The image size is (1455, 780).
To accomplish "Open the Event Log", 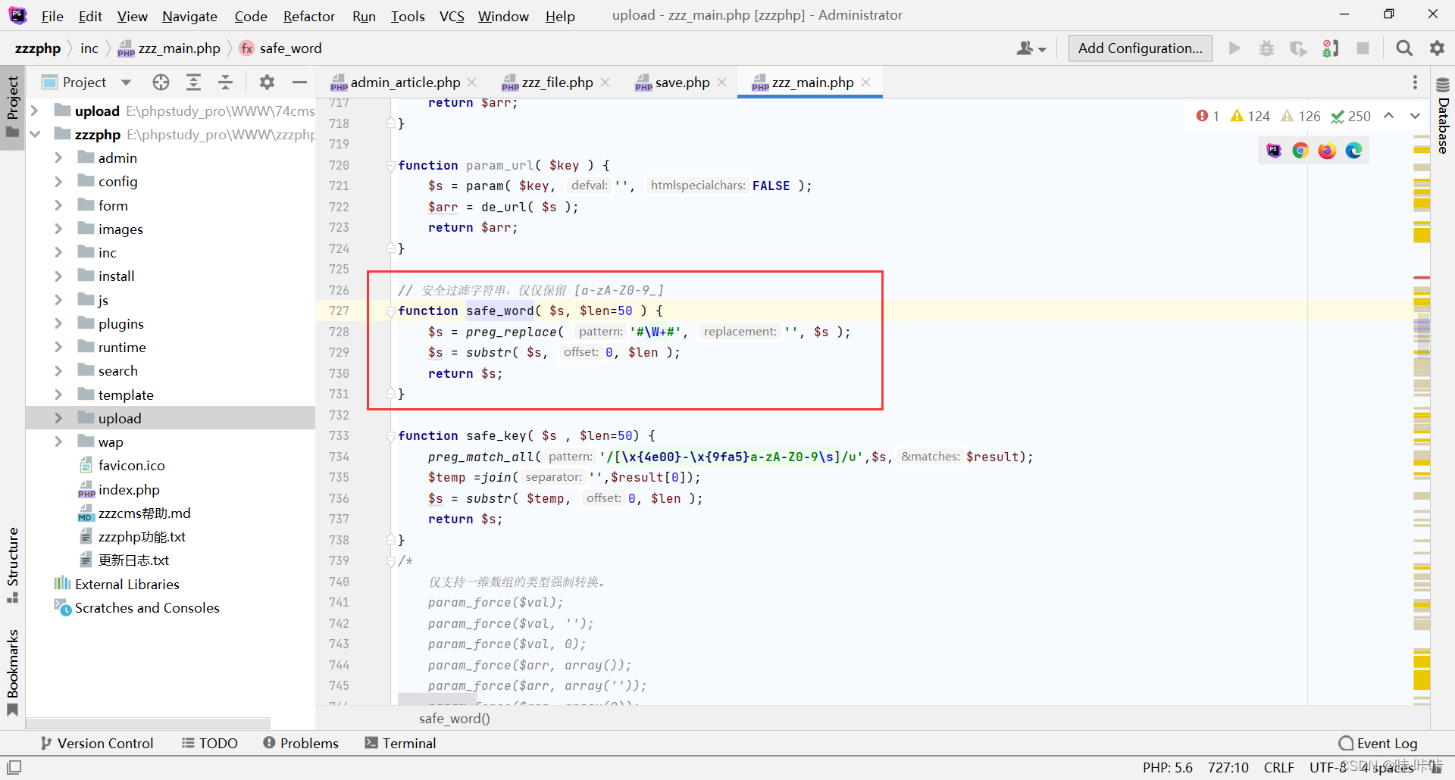I will pyautogui.click(x=1378, y=743).
